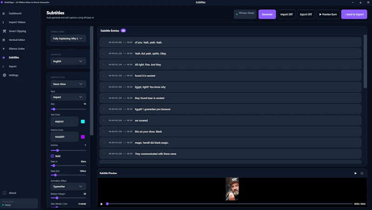Select the Subtitles sidebar icon
Viewport: 372px width, 210px height.
[4, 57]
